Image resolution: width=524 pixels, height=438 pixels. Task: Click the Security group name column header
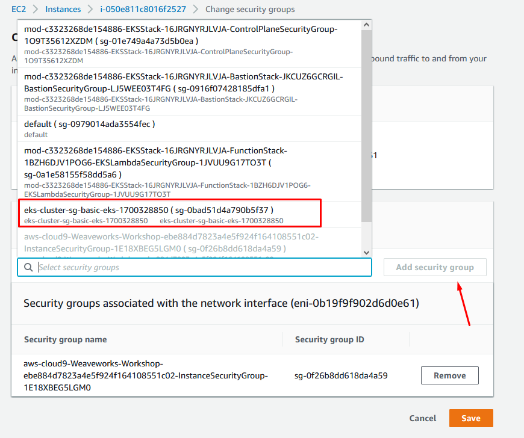pyautogui.click(x=66, y=339)
